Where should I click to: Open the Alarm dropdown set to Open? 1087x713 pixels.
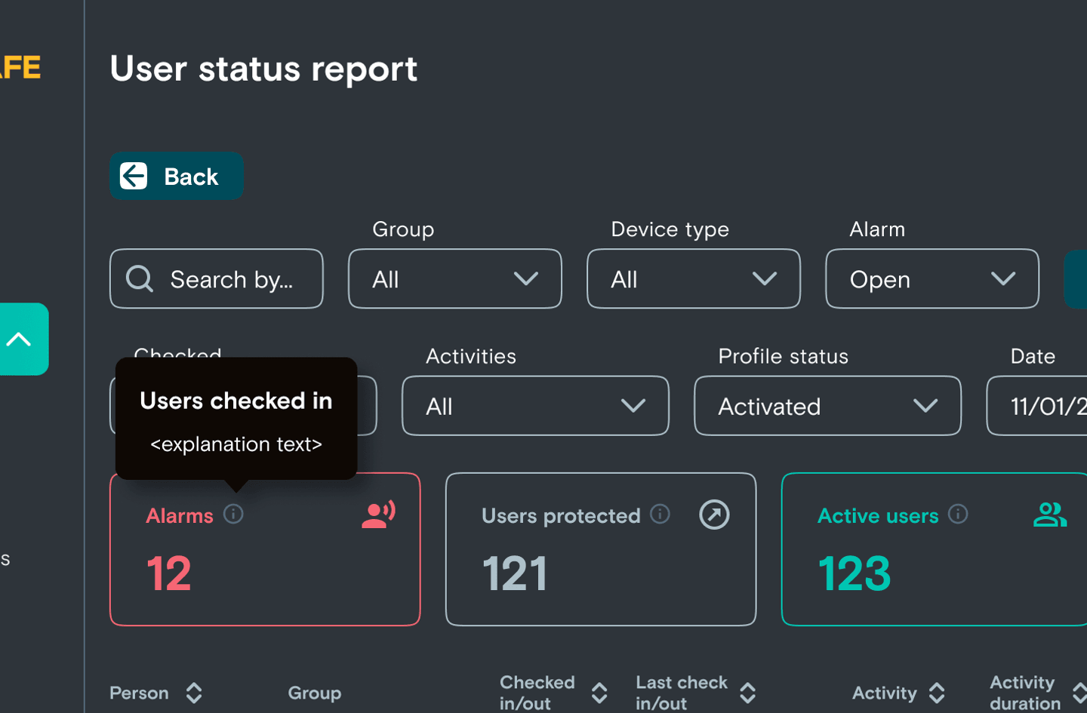[931, 279]
